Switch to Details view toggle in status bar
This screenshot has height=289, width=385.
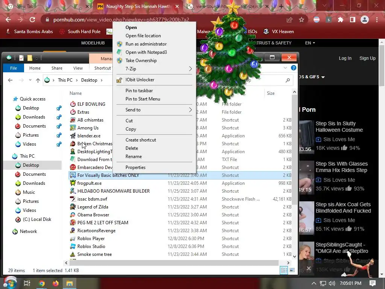[284, 270]
